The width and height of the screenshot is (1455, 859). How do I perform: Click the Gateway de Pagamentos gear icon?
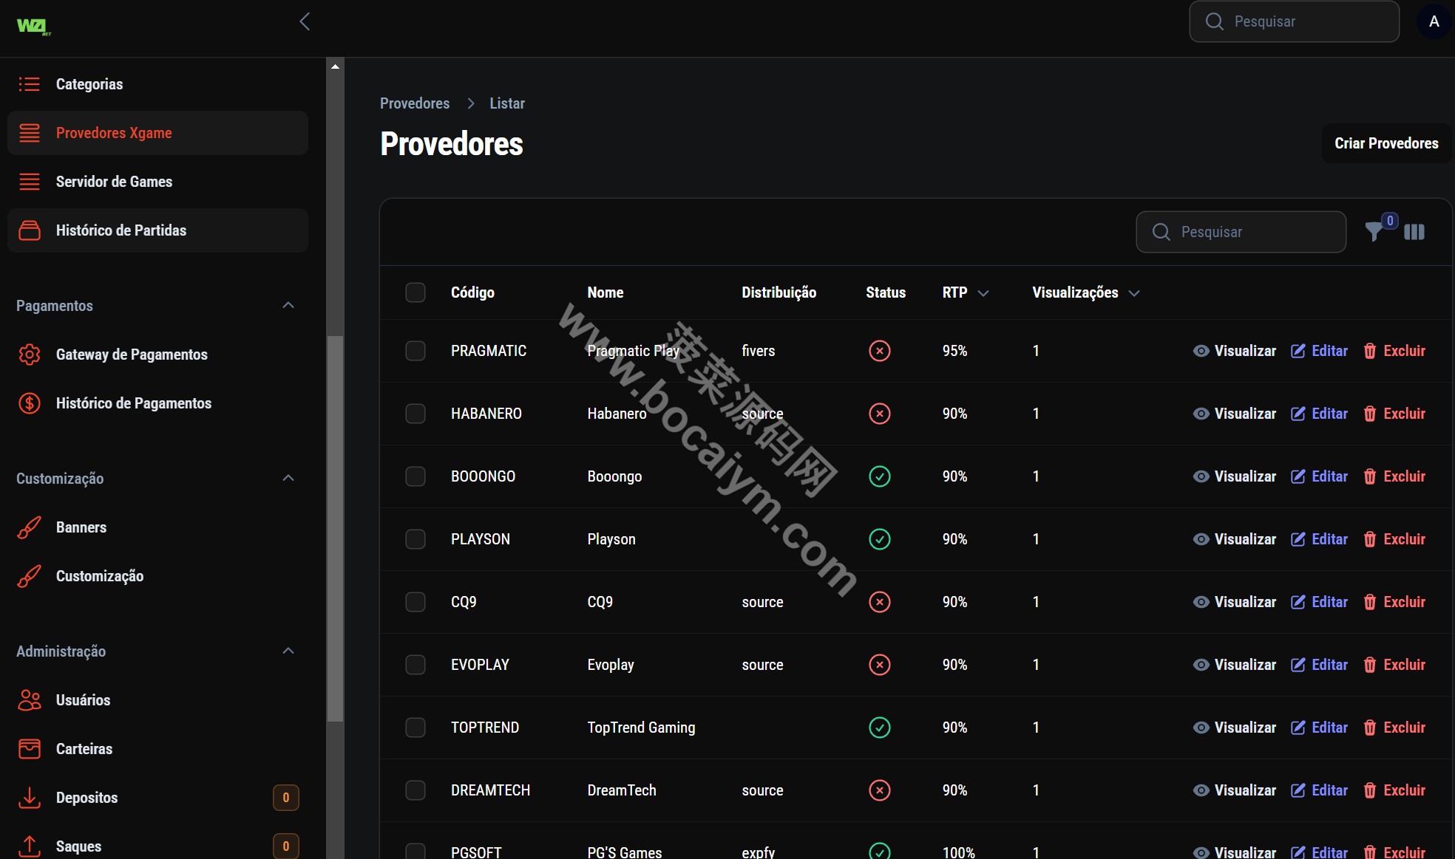coord(30,355)
